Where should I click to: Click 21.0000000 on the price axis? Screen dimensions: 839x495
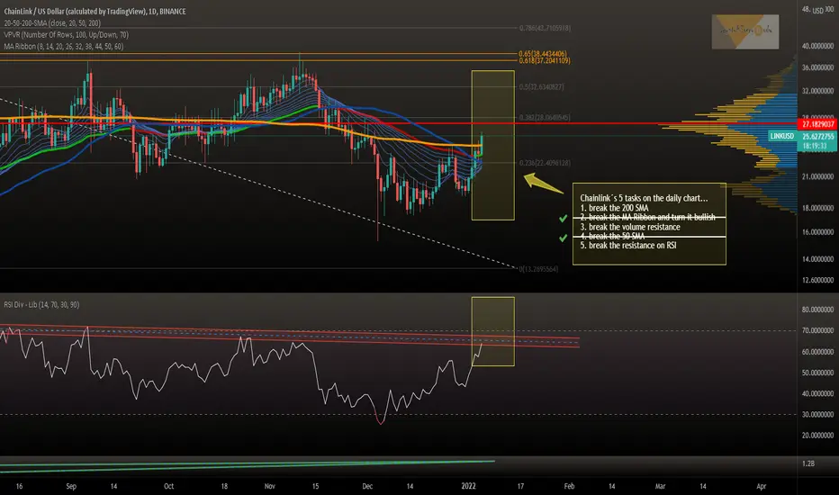(817, 176)
